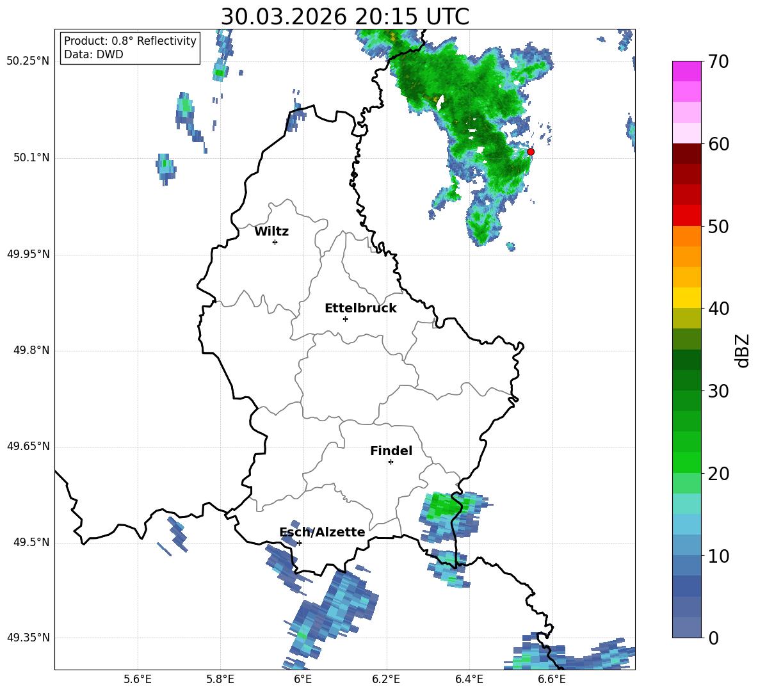Click the 49.5°N latitude label

[31, 542]
